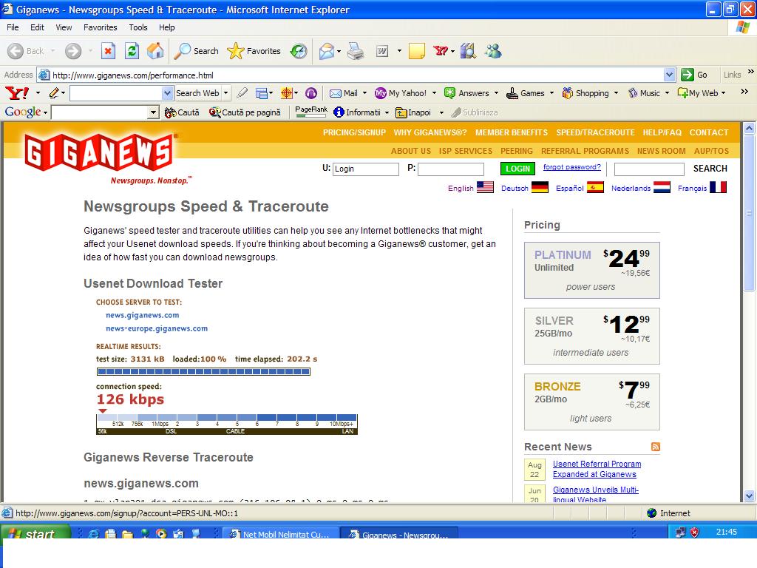Screen dimensions: 757x568
Task: Expand the Google toolbar search dropdown
Action: click(154, 112)
